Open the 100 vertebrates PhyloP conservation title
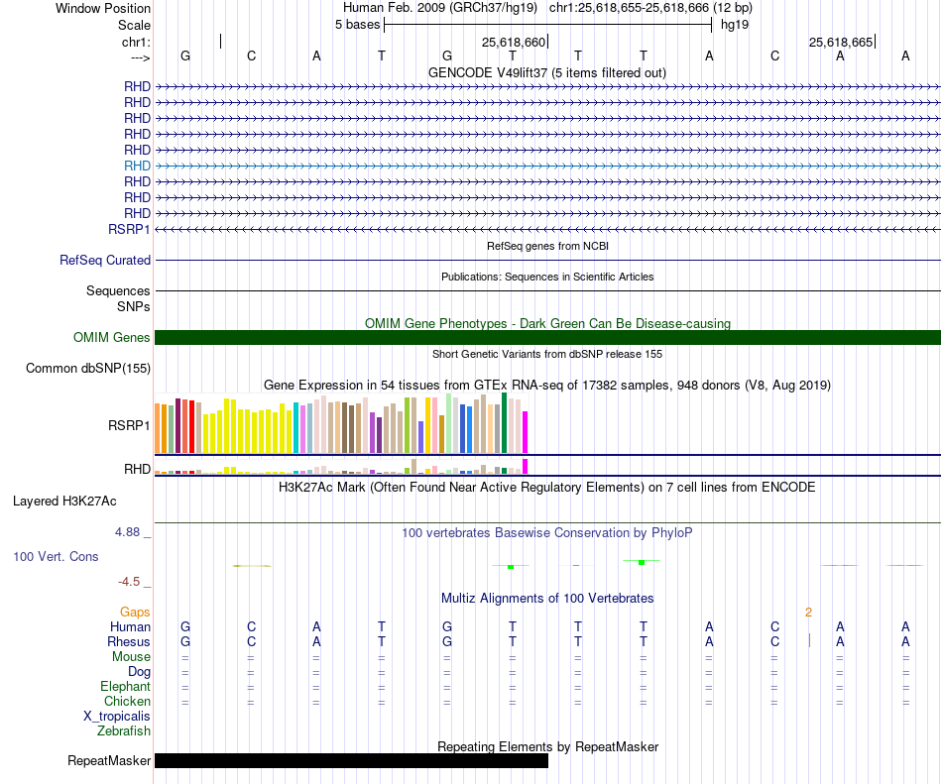 pos(547,532)
